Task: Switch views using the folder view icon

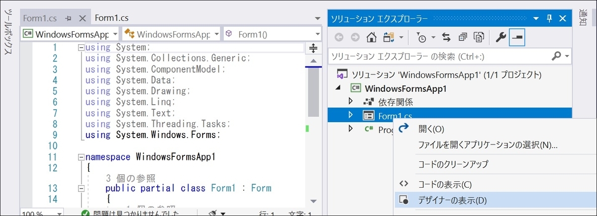Action: pos(389,37)
